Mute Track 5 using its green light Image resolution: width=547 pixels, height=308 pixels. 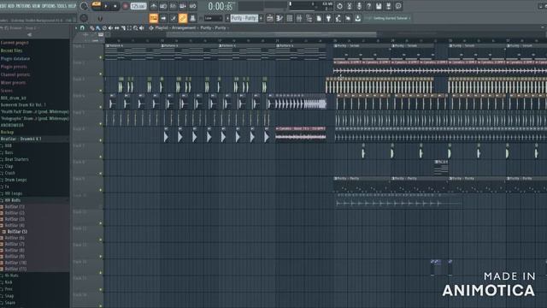point(101,123)
